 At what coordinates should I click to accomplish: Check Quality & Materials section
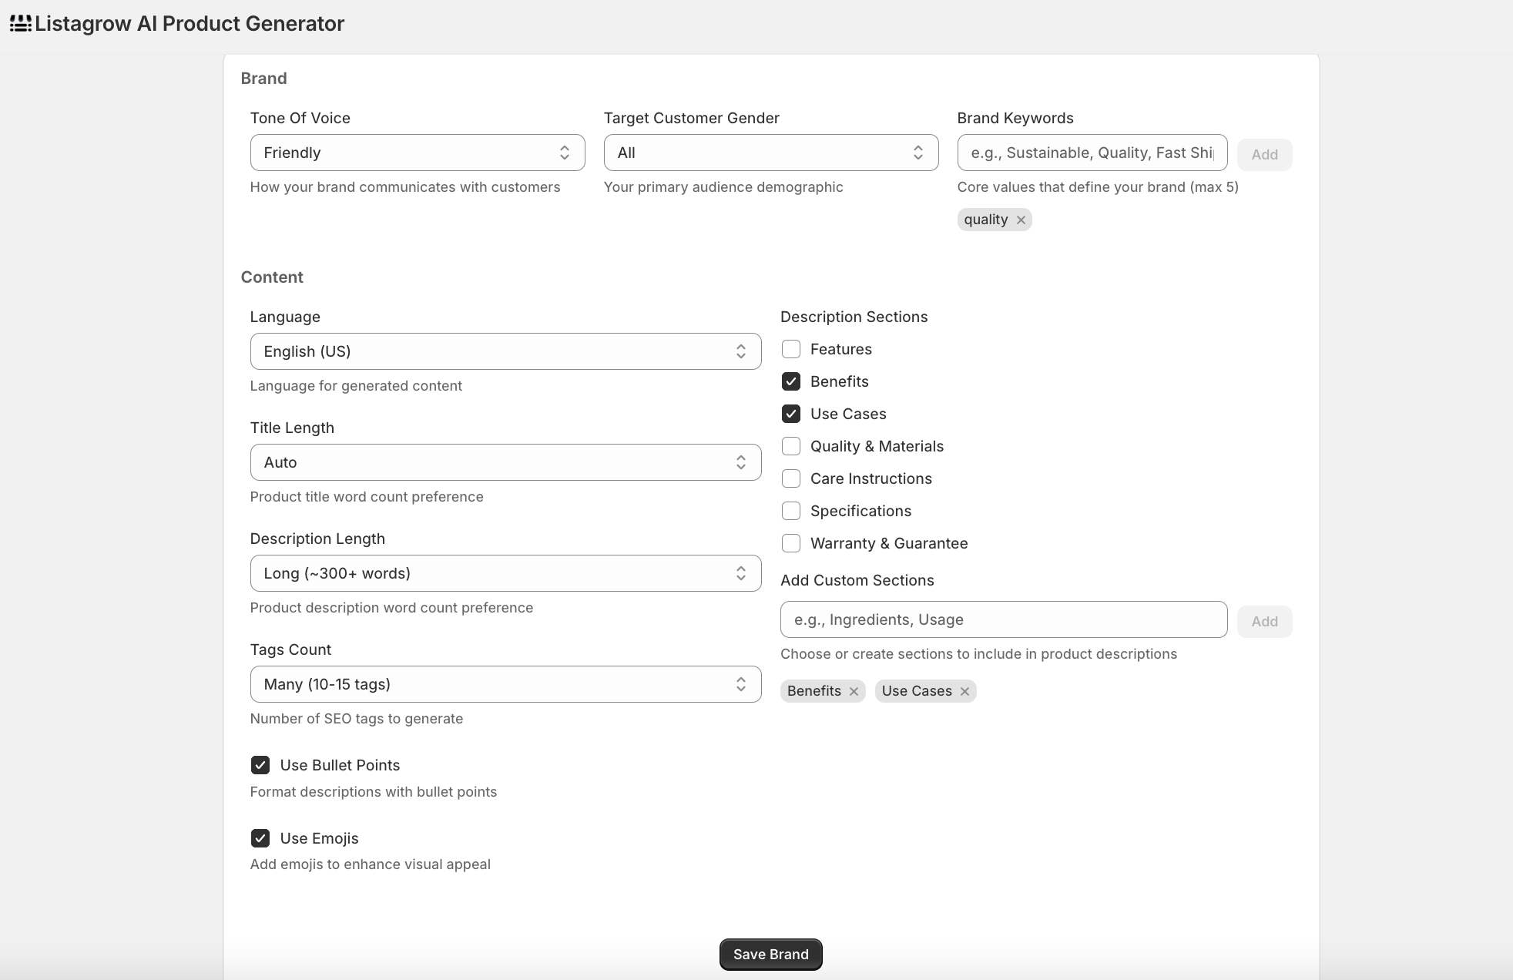coord(791,446)
